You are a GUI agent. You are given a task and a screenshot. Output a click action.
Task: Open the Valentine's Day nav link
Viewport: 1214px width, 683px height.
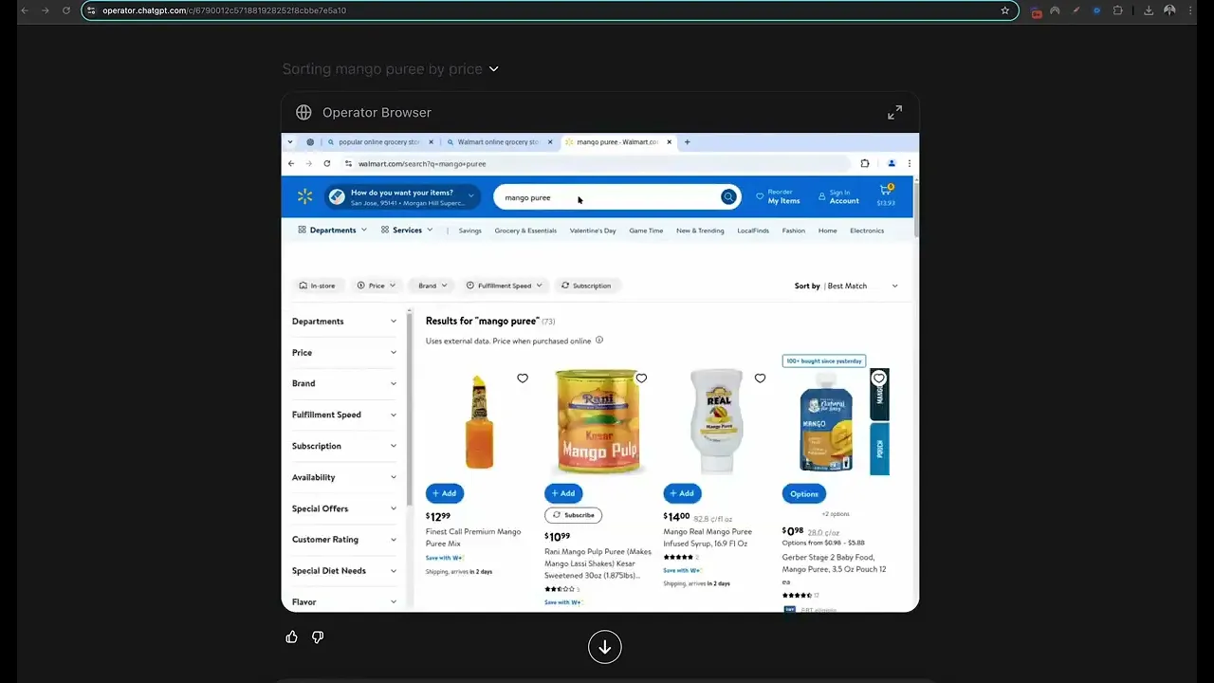coord(593,231)
